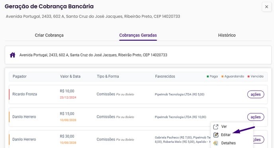This screenshot has width=274, height=148.
Task: Choose Ver in the actions menu
Action: [224, 127]
